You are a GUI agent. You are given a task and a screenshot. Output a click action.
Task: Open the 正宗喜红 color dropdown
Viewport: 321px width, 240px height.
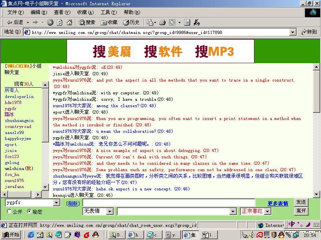268,211
